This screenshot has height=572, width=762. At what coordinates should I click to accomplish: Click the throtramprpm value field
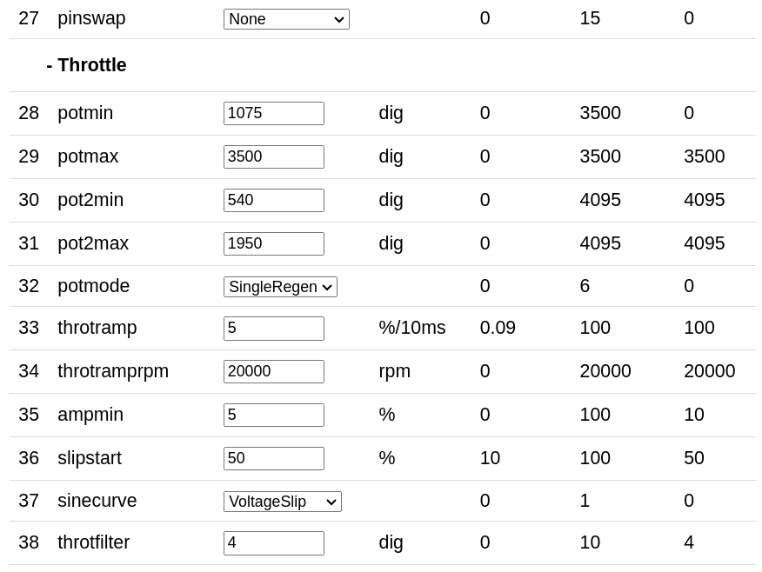click(x=273, y=372)
